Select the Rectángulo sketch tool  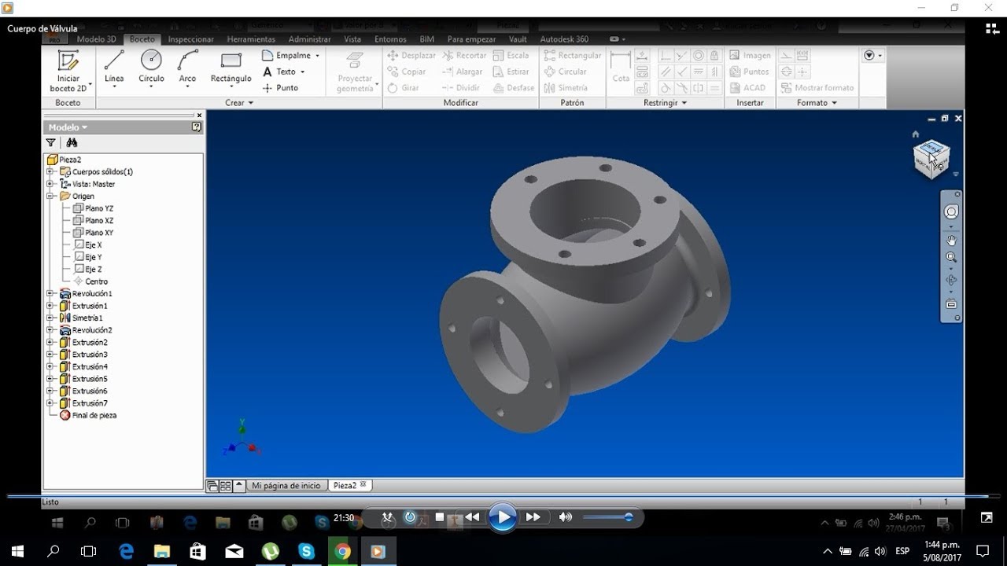pyautogui.click(x=231, y=68)
